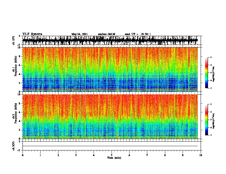Click the time axis tick label "5"
The height and width of the screenshot is (174, 226).
coord(112,155)
